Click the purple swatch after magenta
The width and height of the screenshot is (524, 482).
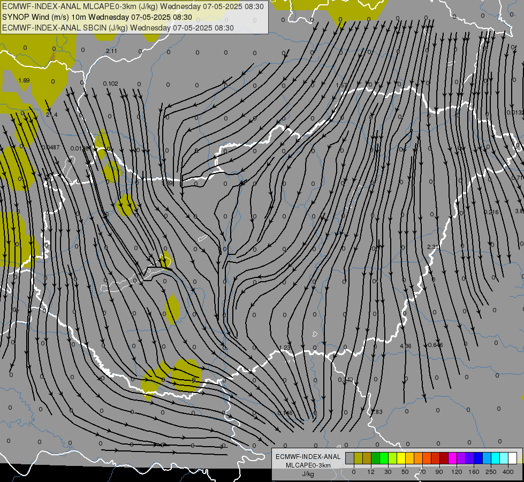coord(461,458)
